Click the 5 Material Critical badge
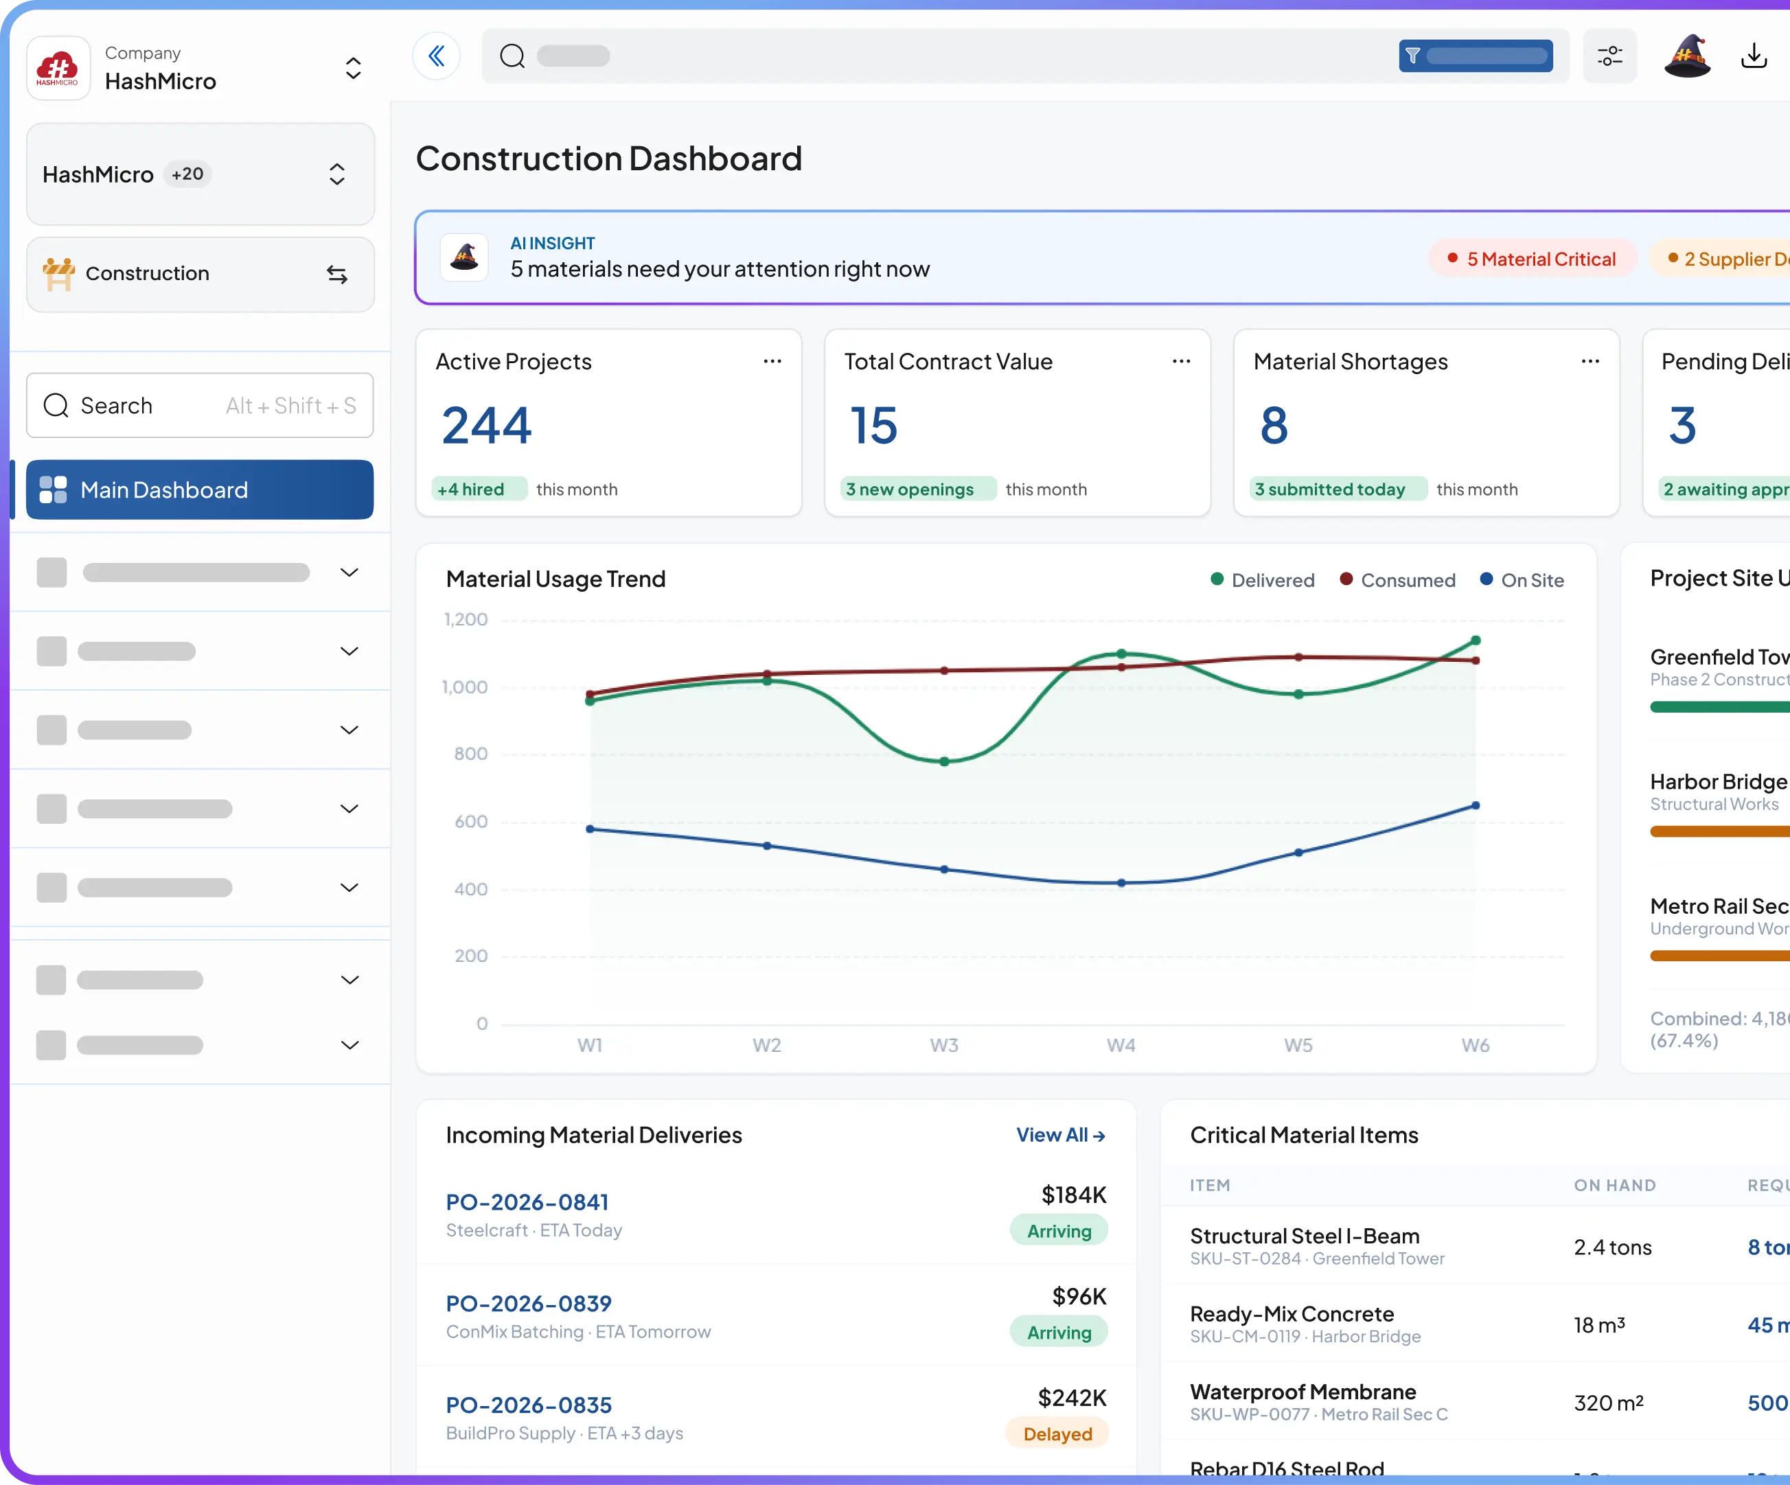 pos(1532,259)
